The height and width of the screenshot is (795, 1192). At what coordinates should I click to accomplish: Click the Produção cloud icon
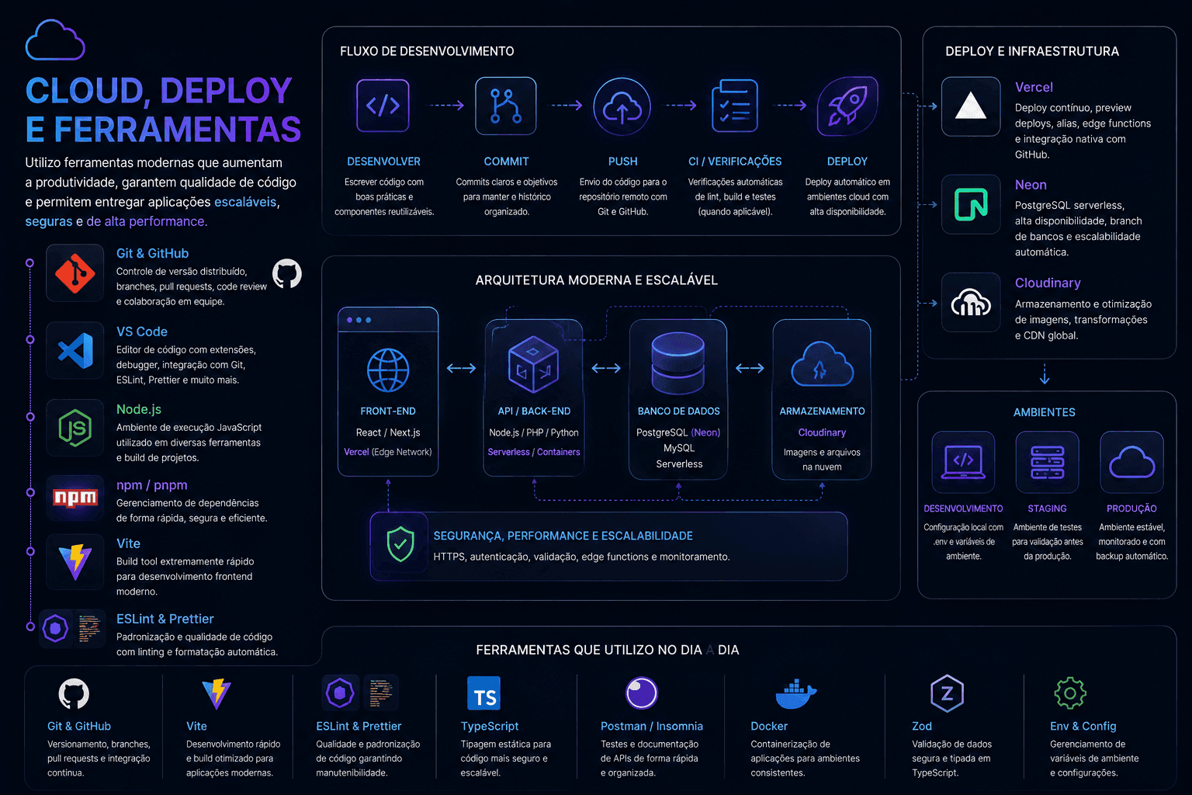coord(1132,462)
